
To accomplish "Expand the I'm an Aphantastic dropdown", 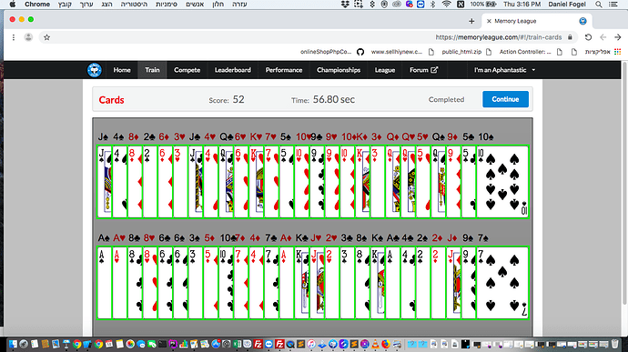I will click(x=504, y=70).
